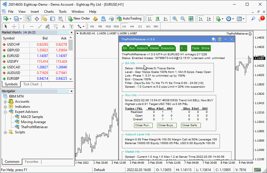Select the text label 'A' tool

click(63, 27)
